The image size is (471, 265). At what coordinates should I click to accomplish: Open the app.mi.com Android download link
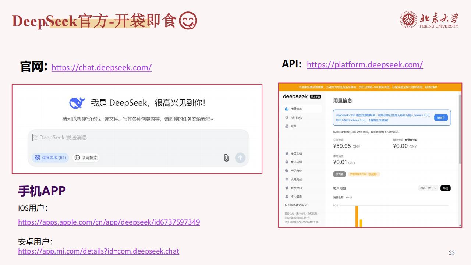tap(99, 251)
